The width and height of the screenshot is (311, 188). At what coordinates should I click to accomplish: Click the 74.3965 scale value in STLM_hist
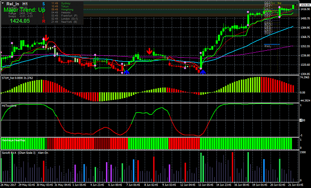305,77
